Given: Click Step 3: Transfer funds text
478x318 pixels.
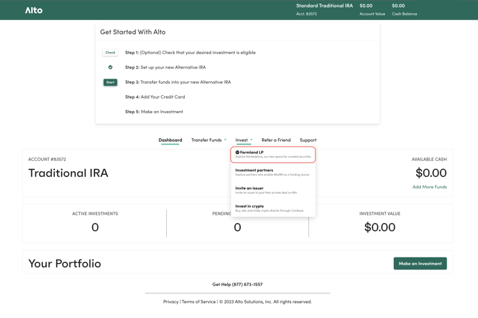Looking at the screenshot, I should click(x=178, y=82).
